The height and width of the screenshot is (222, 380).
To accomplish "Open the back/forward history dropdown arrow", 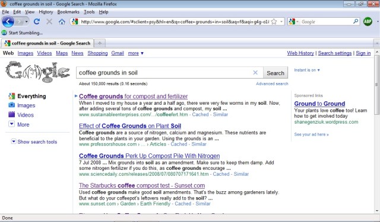I will click(x=26, y=22).
